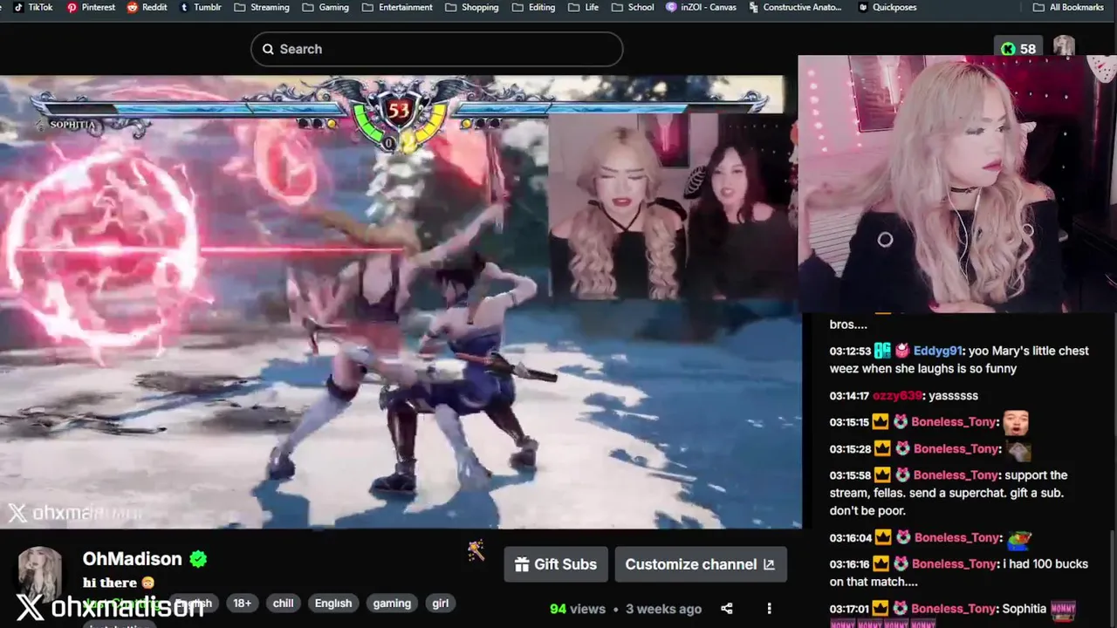Click the crown badge at 03:16:16
The image size is (1117, 628).
[881, 564]
